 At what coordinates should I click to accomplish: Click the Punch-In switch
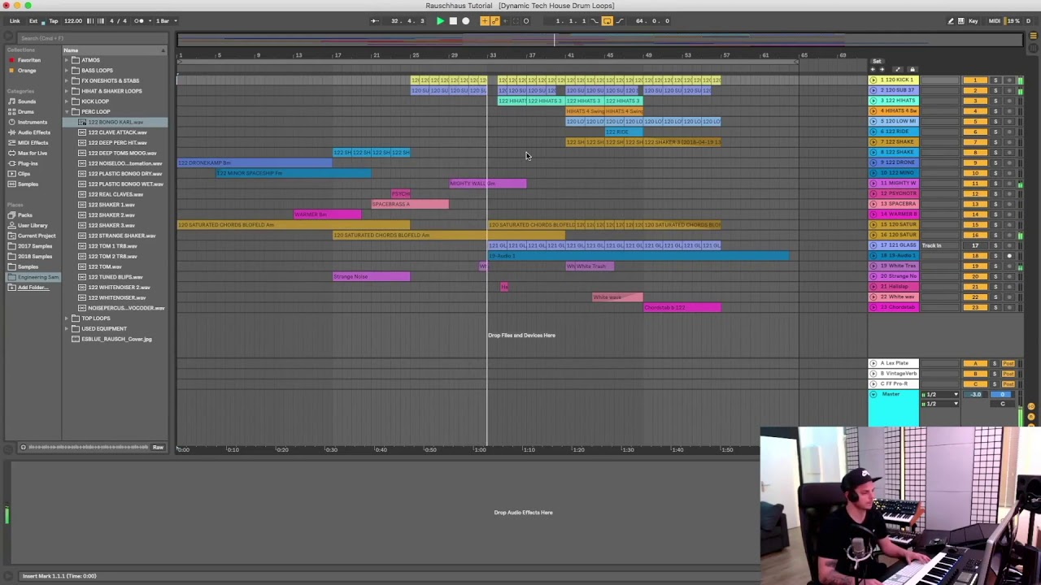(595, 21)
